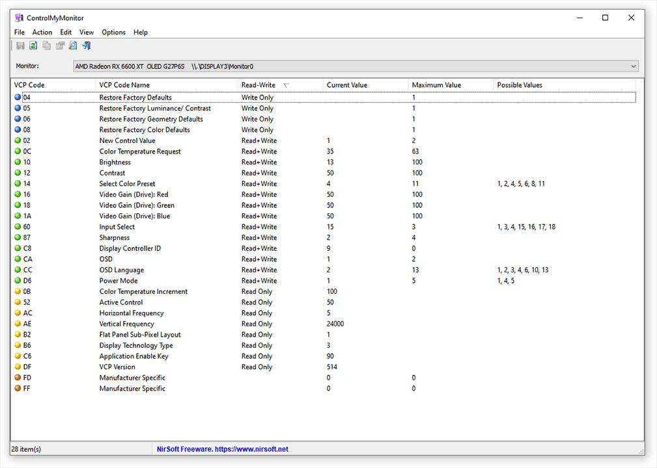Sort by VCP Code column header

click(53, 85)
